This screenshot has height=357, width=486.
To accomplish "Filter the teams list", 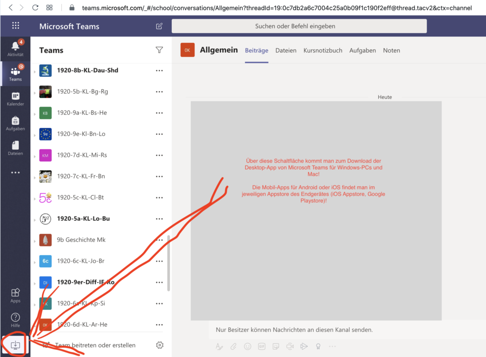I will pos(159,50).
